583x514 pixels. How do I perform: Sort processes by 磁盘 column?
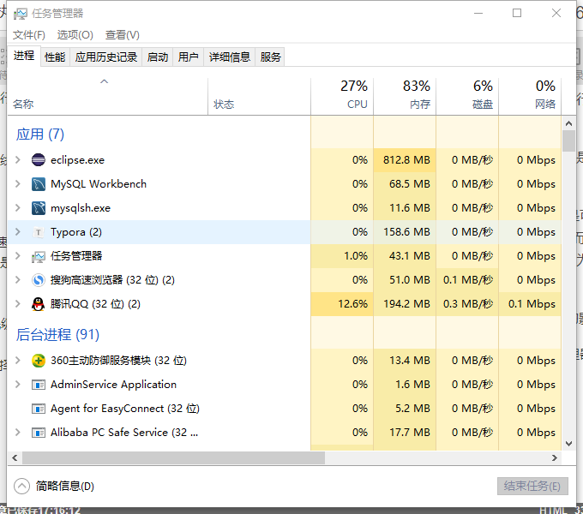[x=467, y=97]
